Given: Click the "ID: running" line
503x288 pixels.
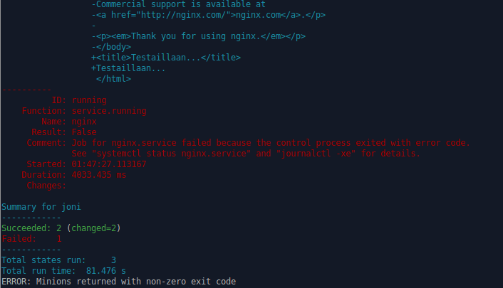Looking at the screenshot, I should [x=78, y=100].
